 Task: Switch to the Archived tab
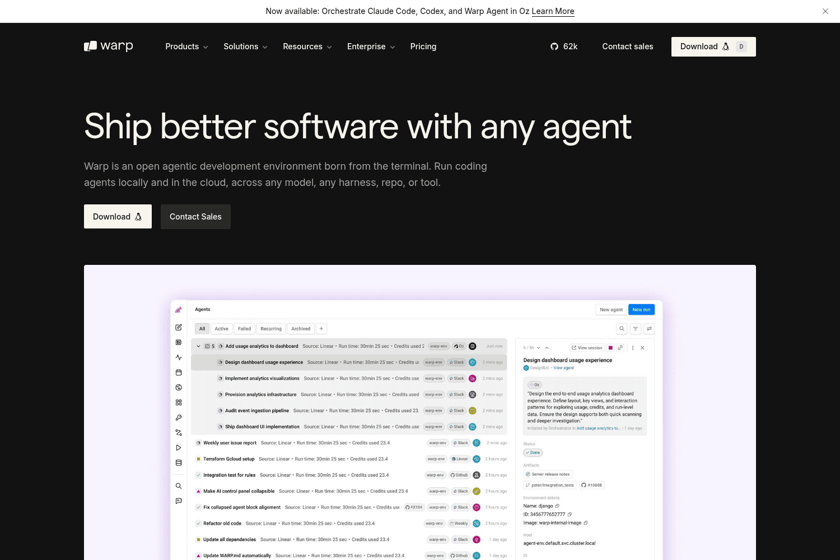pos(301,329)
